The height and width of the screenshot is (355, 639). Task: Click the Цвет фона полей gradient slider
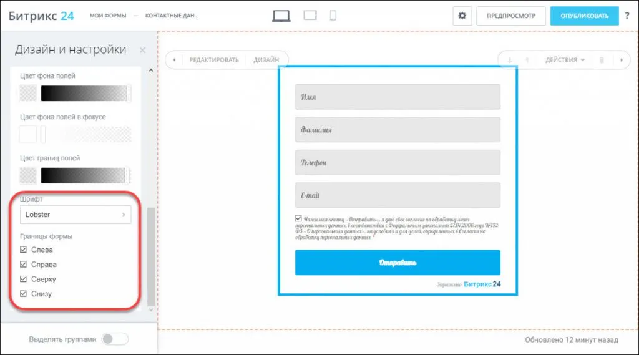[x=84, y=94]
